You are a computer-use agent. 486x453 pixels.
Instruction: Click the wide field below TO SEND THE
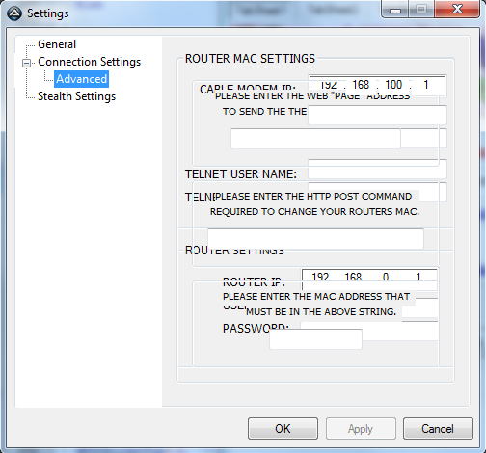coord(315,139)
